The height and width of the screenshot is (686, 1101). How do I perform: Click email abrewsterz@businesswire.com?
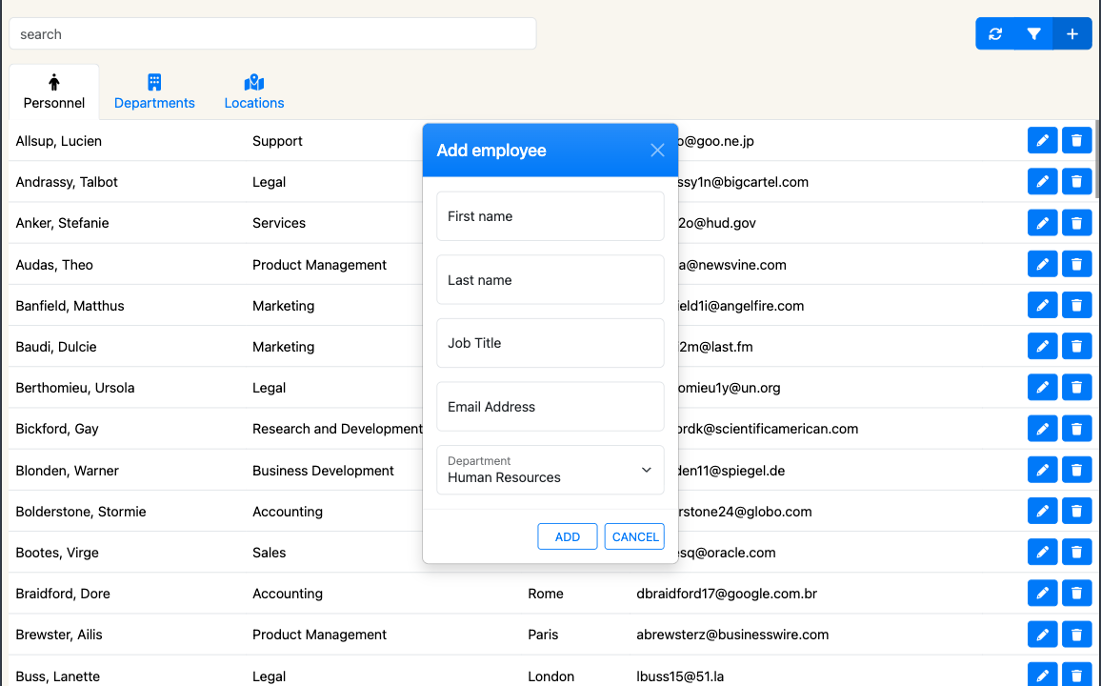point(732,634)
